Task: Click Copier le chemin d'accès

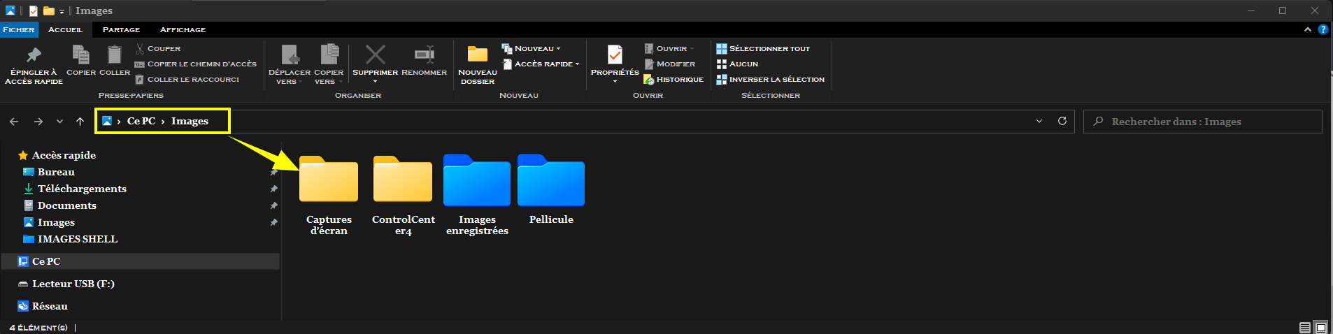Action: tap(196, 64)
